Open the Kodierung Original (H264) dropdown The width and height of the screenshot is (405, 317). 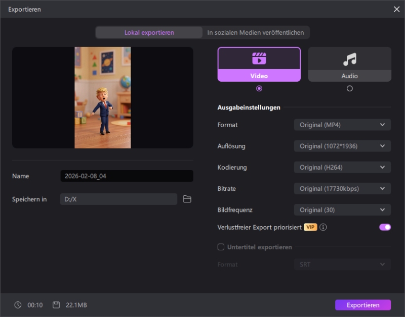(342, 167)
